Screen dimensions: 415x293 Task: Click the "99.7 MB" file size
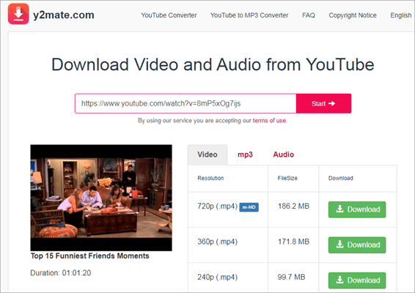tap(291, 277)
